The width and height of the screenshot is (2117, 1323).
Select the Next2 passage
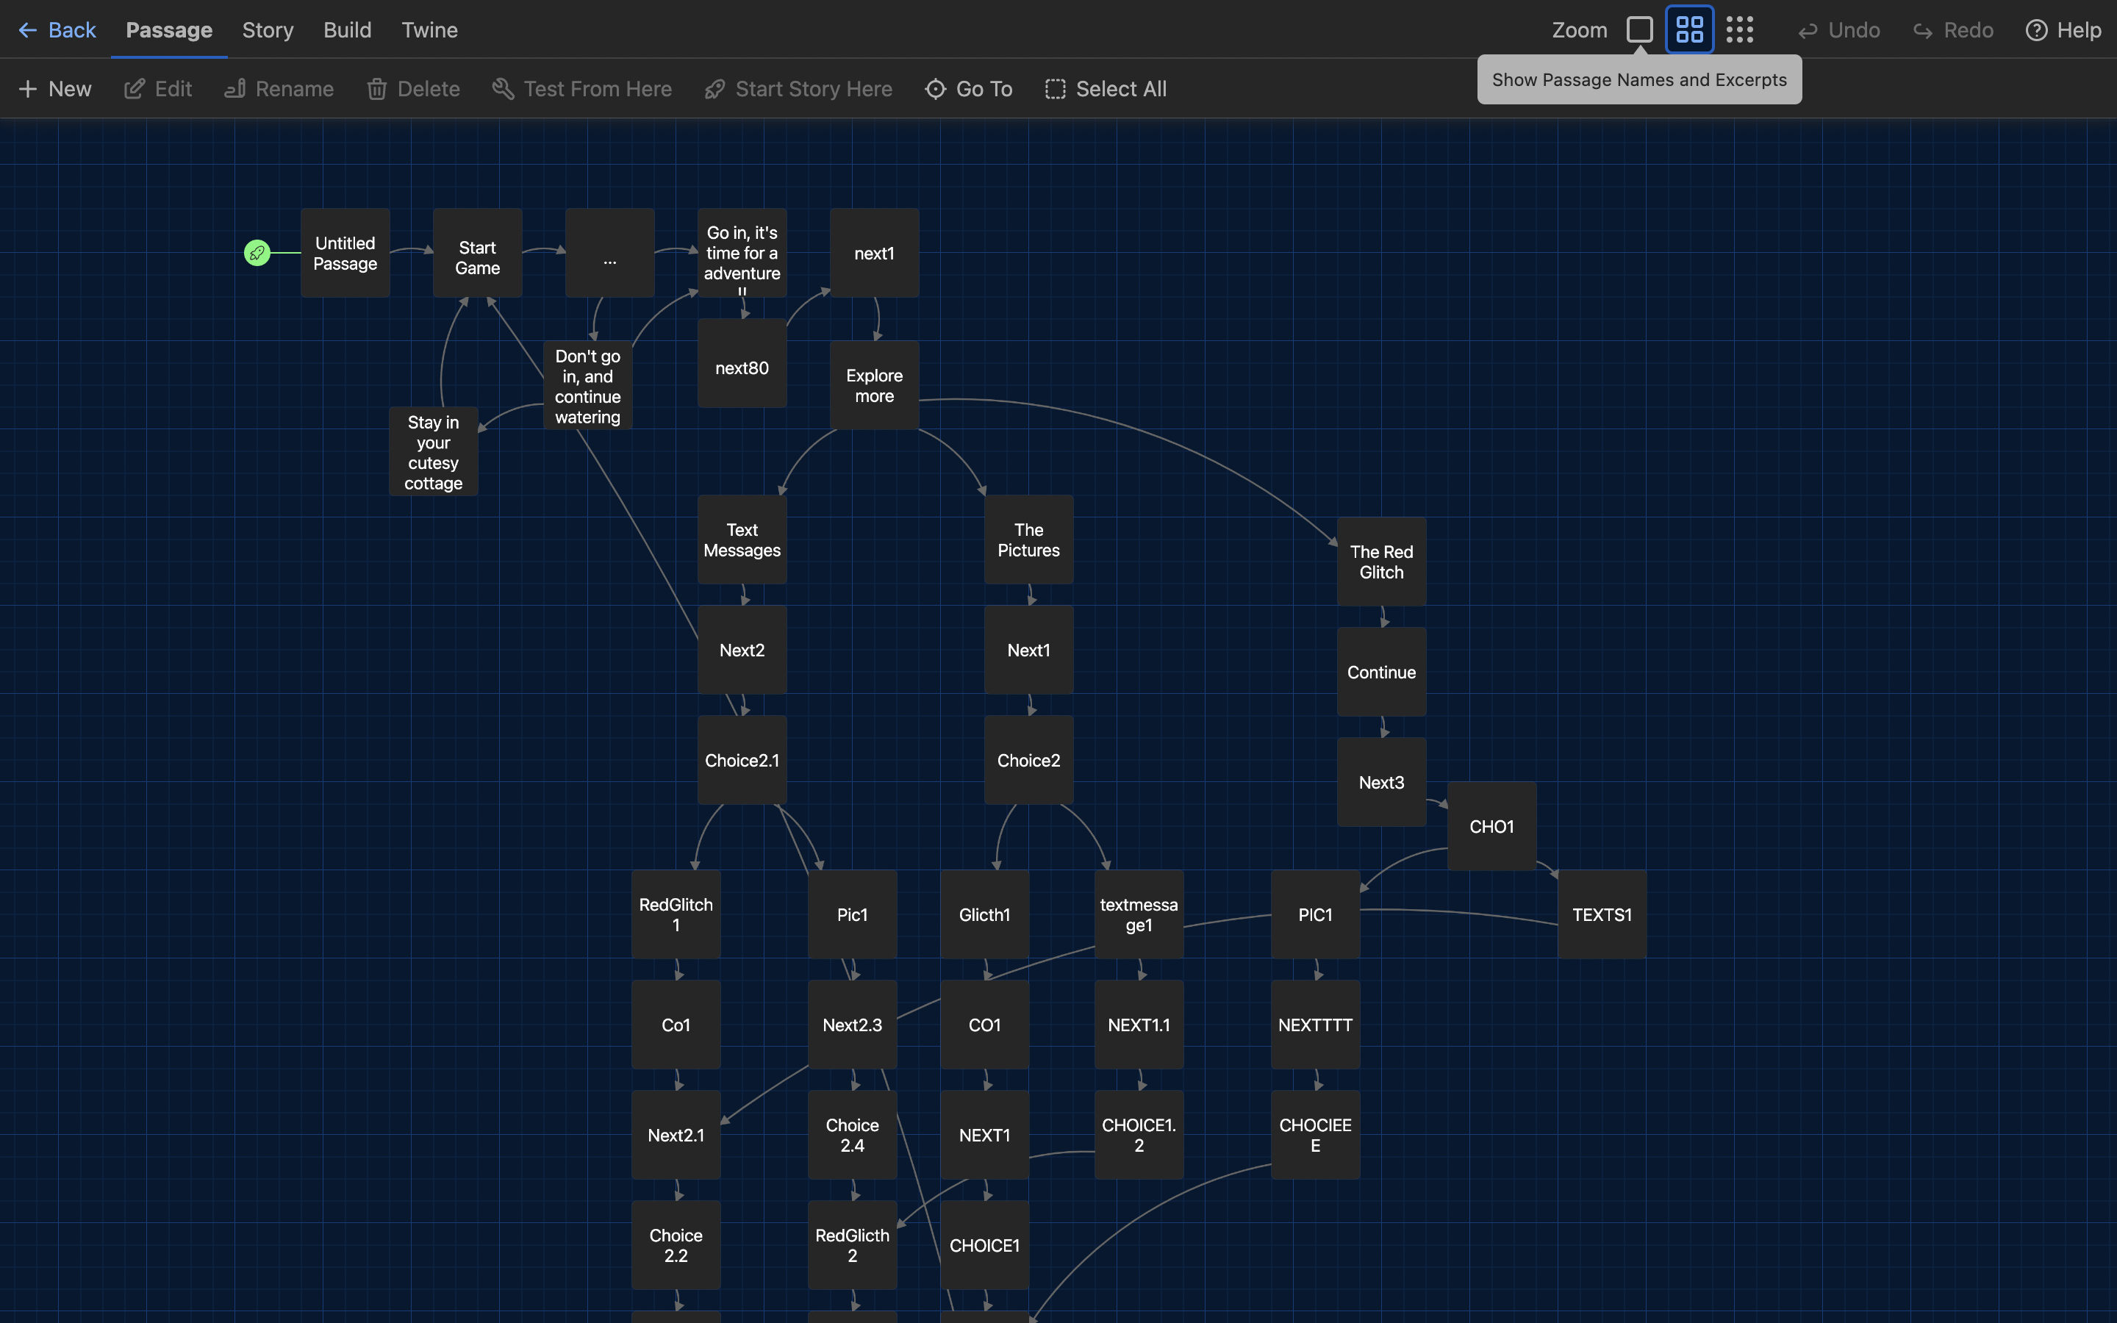[742, 650]
